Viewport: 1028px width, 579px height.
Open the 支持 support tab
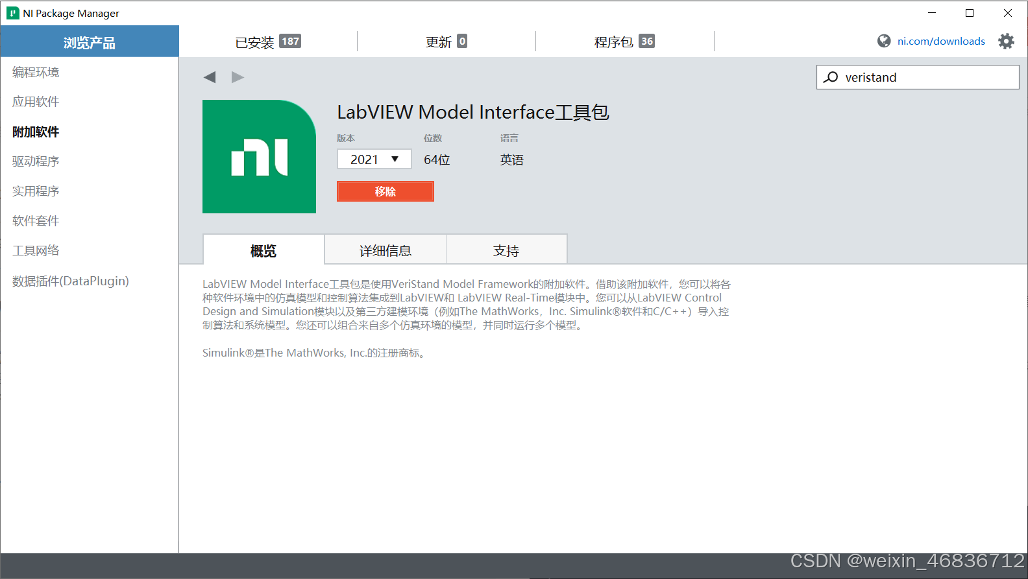(x=507, y=250)
